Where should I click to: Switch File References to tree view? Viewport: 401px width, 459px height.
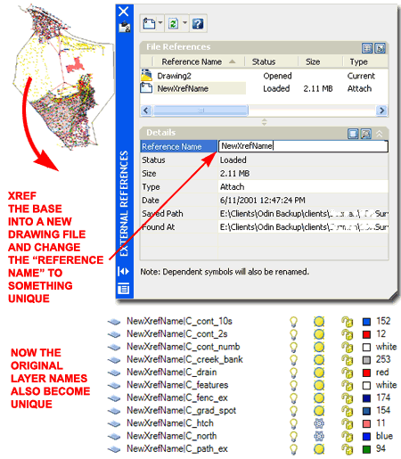tap(380, 48)
